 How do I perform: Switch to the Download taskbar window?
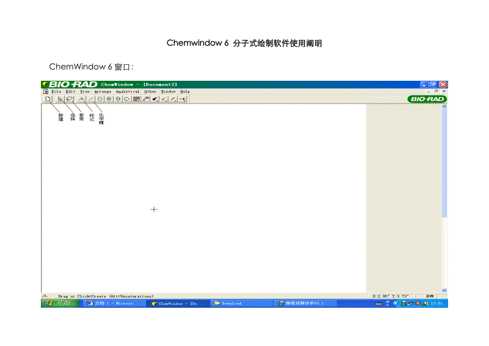(232, 303)
